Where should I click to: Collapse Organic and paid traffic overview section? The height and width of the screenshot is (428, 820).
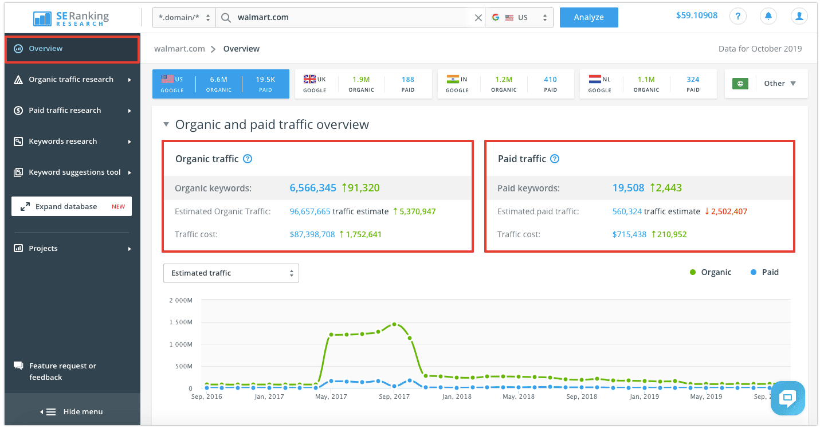click(x=166, y=124)
